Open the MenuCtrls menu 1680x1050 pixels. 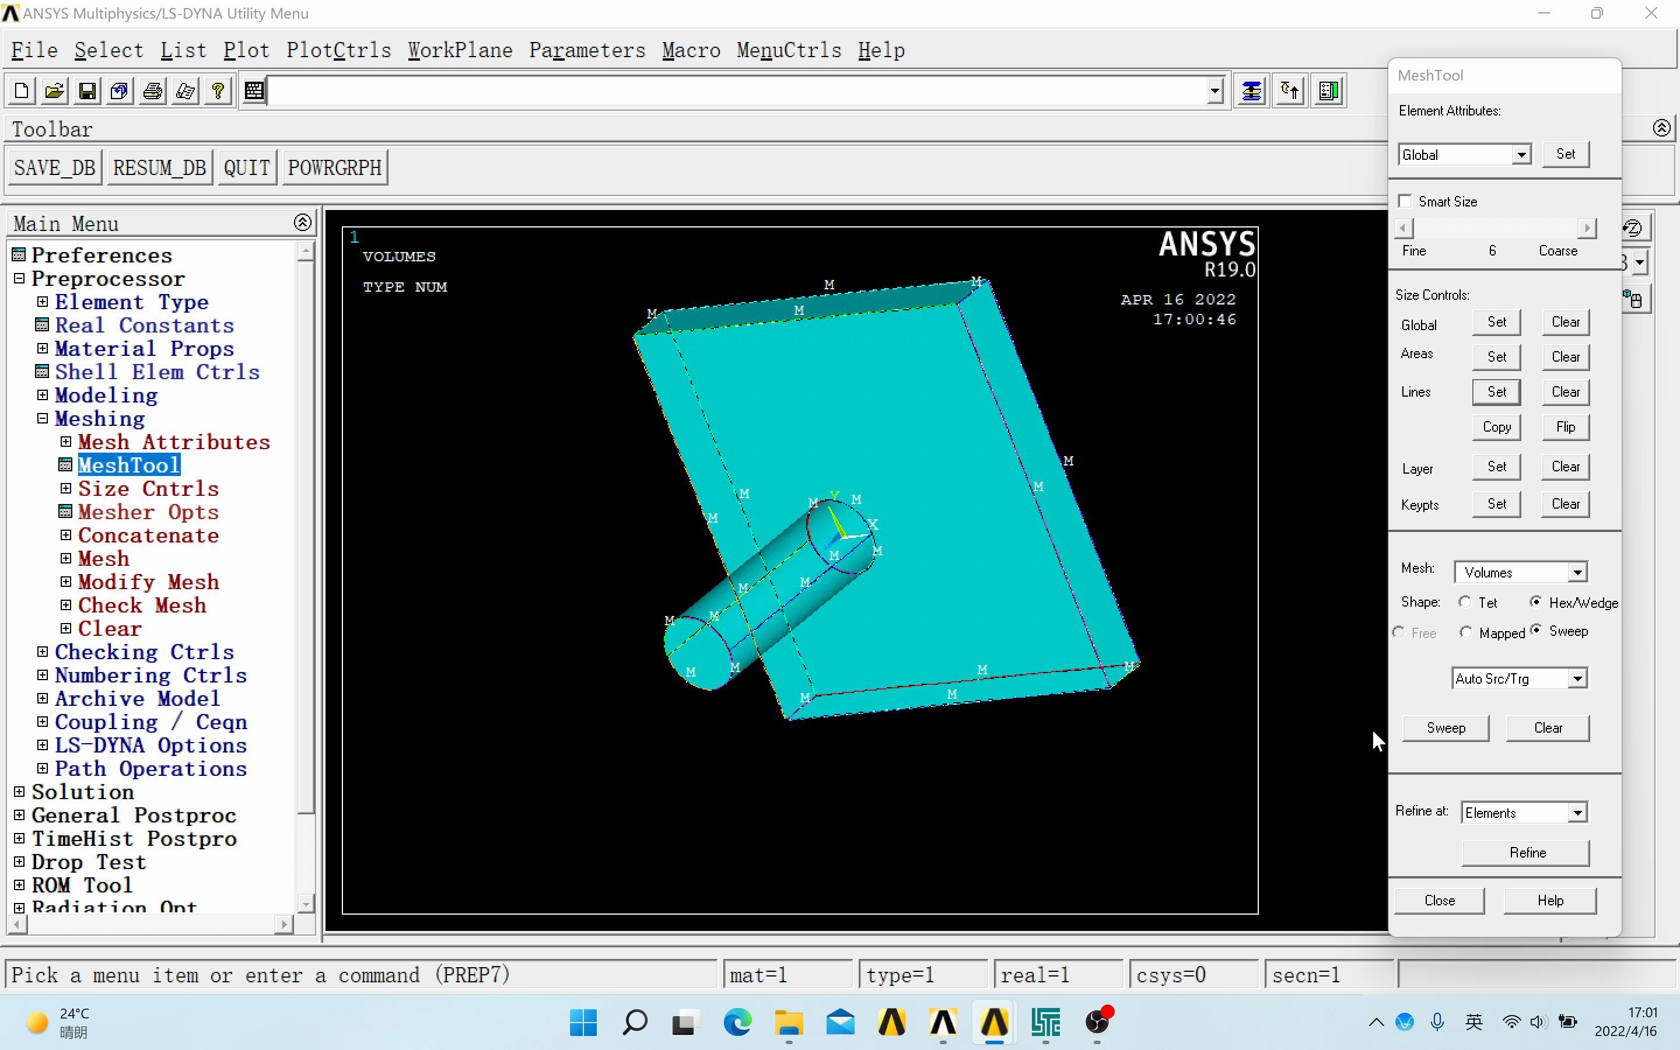pos(789,50)
